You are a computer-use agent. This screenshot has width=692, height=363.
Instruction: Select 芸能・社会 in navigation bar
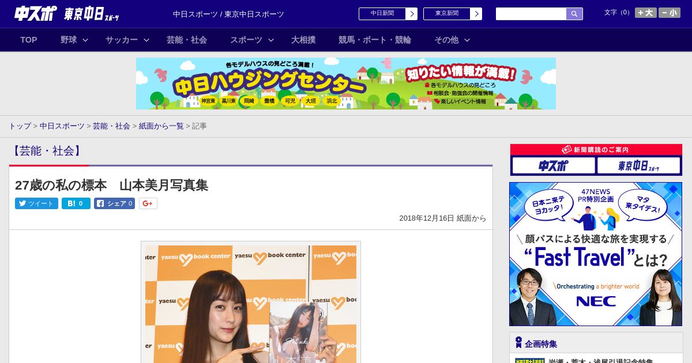(187, 40)
